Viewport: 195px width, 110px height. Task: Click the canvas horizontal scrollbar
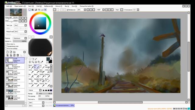tap(120, 102)
